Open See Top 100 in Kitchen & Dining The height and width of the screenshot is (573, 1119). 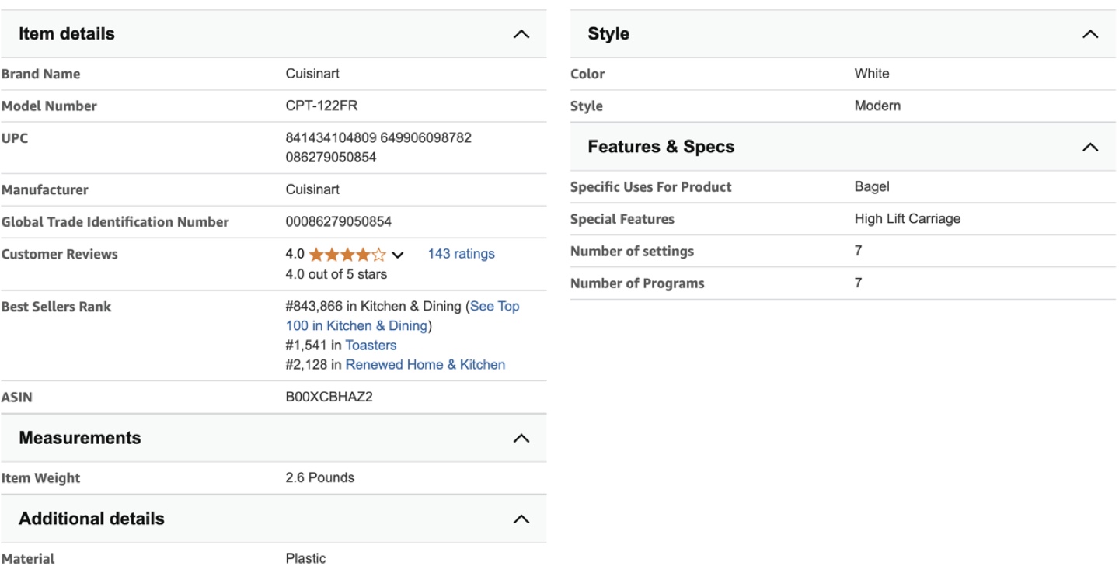click(x=403, y=316)
